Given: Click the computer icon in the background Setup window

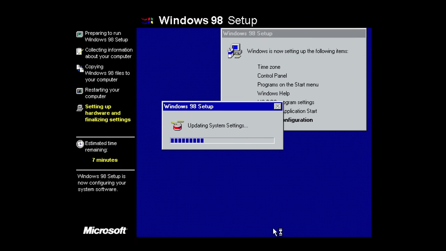Looking at the screenshot, I should [235, 51].
